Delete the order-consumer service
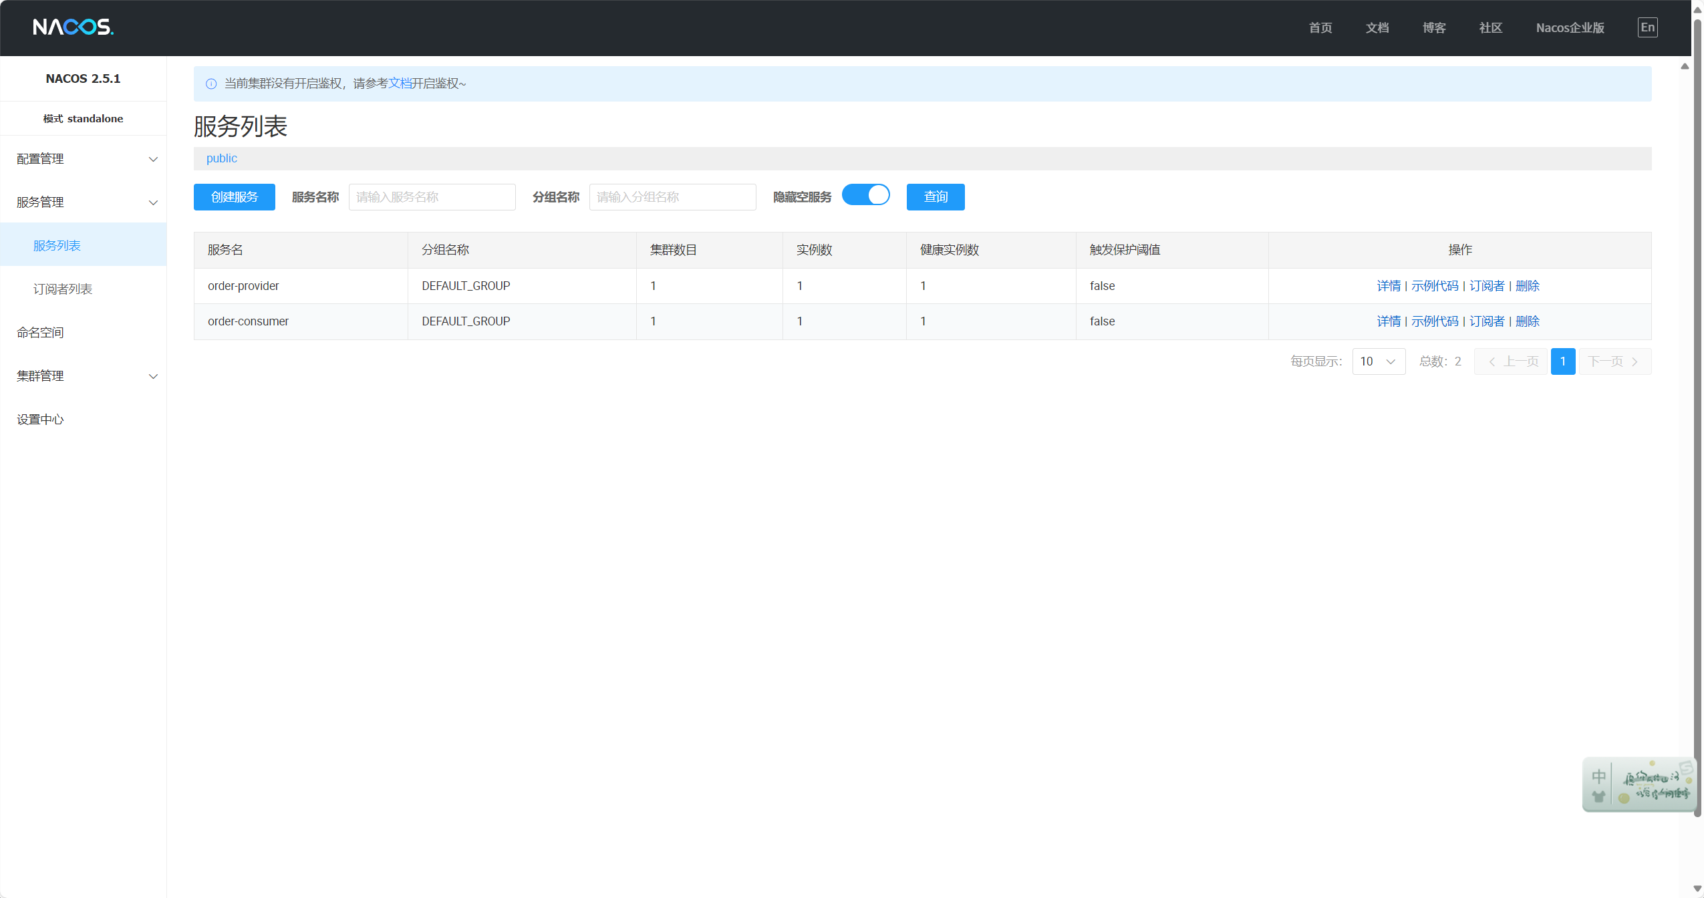The height and width of the screenshot is (898, 1704). pos(1527,321)
